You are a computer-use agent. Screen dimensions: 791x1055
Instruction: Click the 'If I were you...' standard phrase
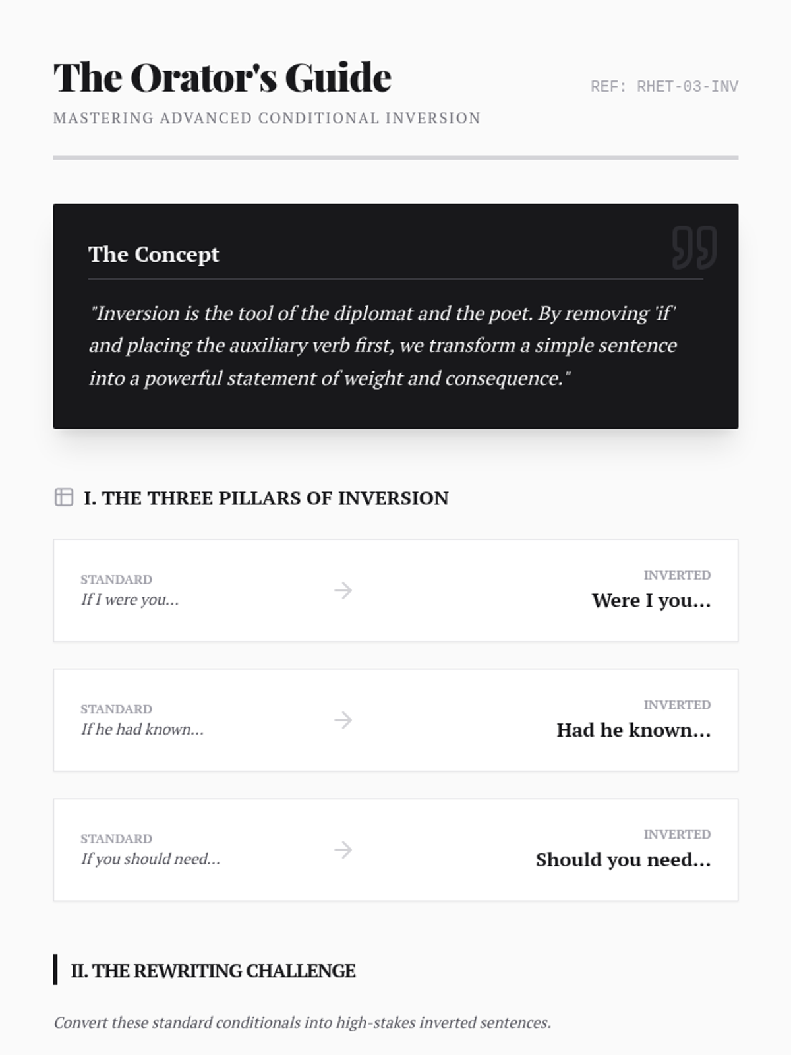(x=130, y=600)
